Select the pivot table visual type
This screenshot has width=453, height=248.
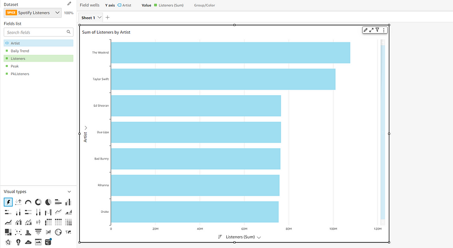point(48,222)
